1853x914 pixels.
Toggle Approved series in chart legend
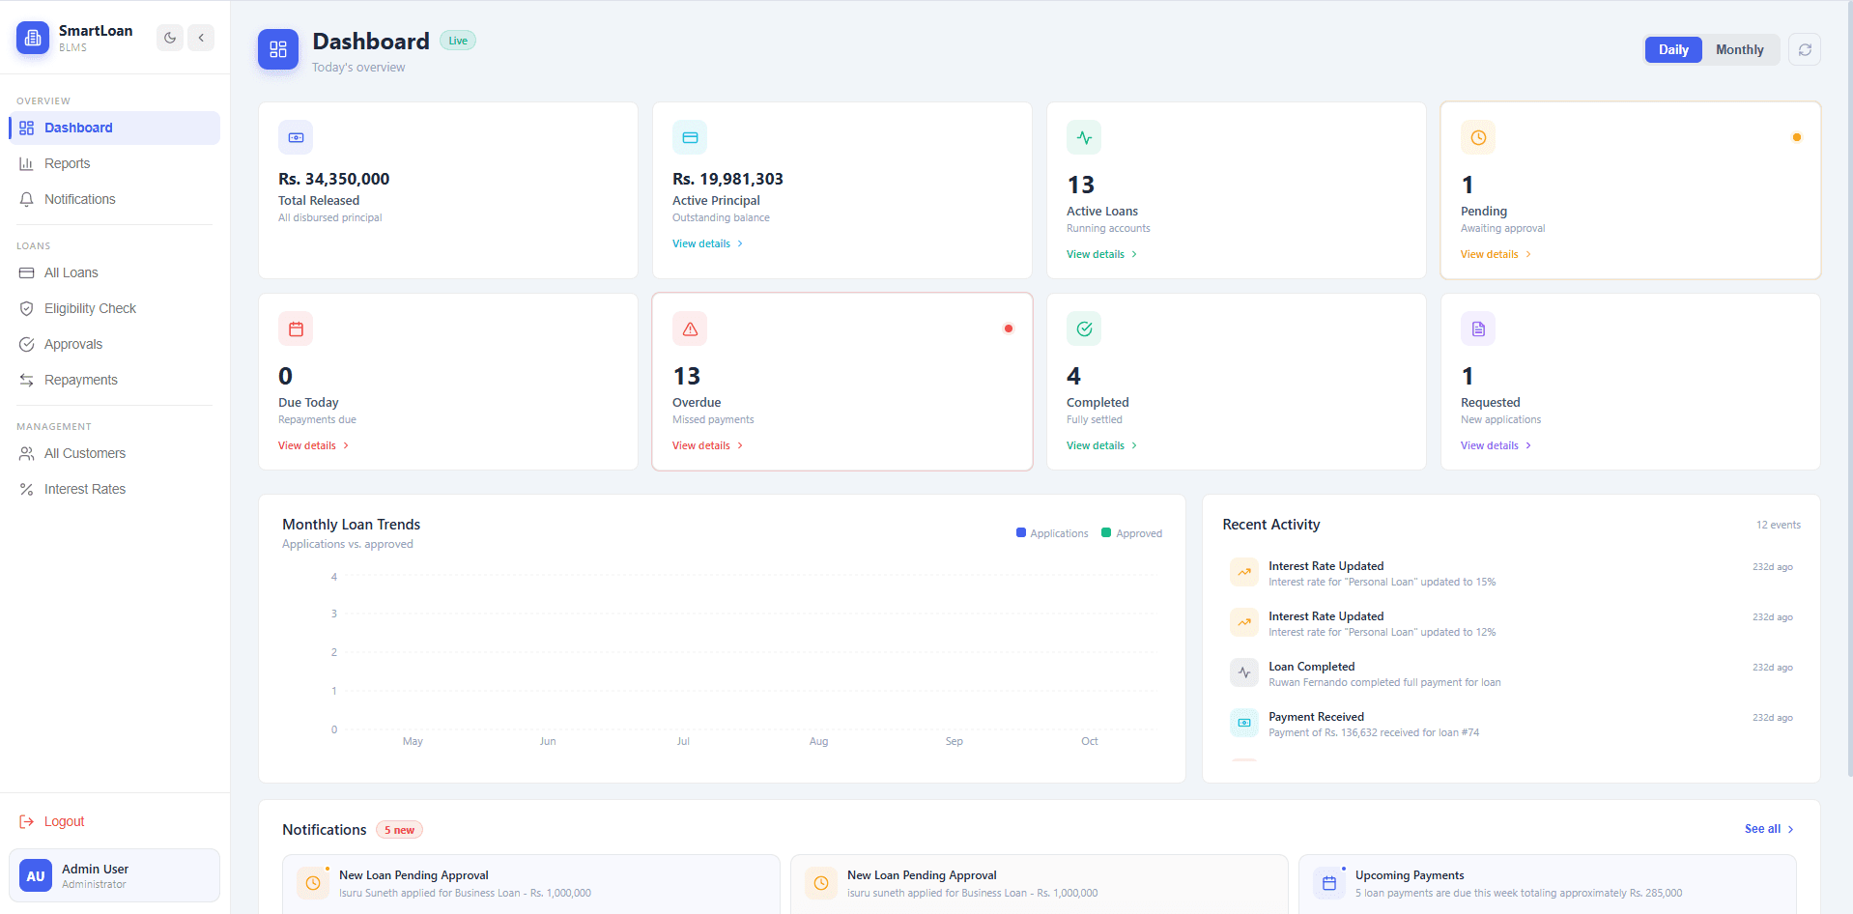(1132, 533)
